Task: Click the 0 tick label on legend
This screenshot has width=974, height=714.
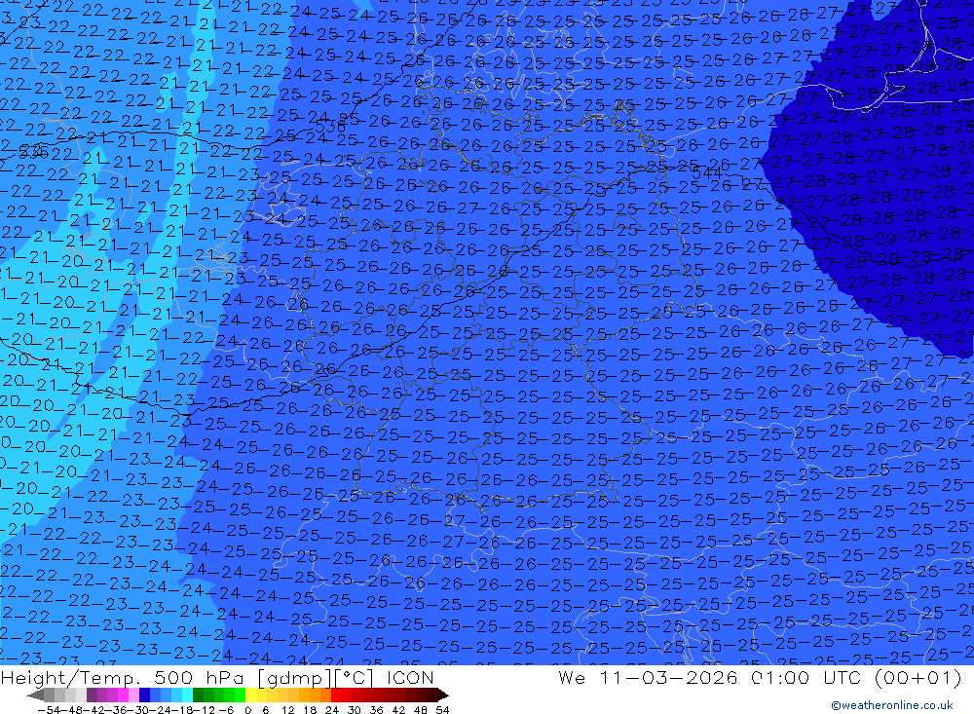Action: (x=247, y=710)
